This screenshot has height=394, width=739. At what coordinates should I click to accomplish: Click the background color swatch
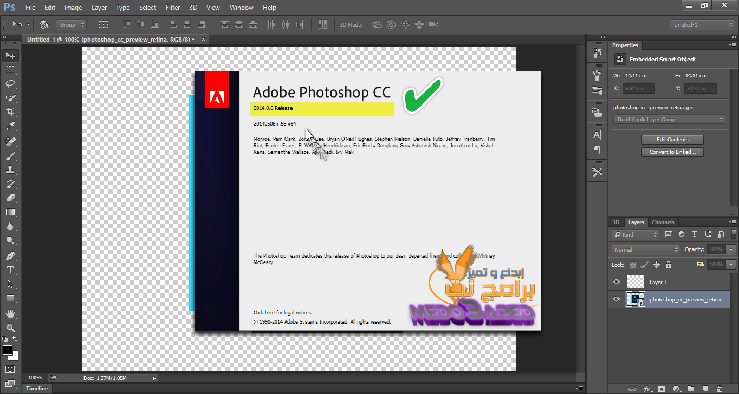pyautogui.click(x=15, y=357)
